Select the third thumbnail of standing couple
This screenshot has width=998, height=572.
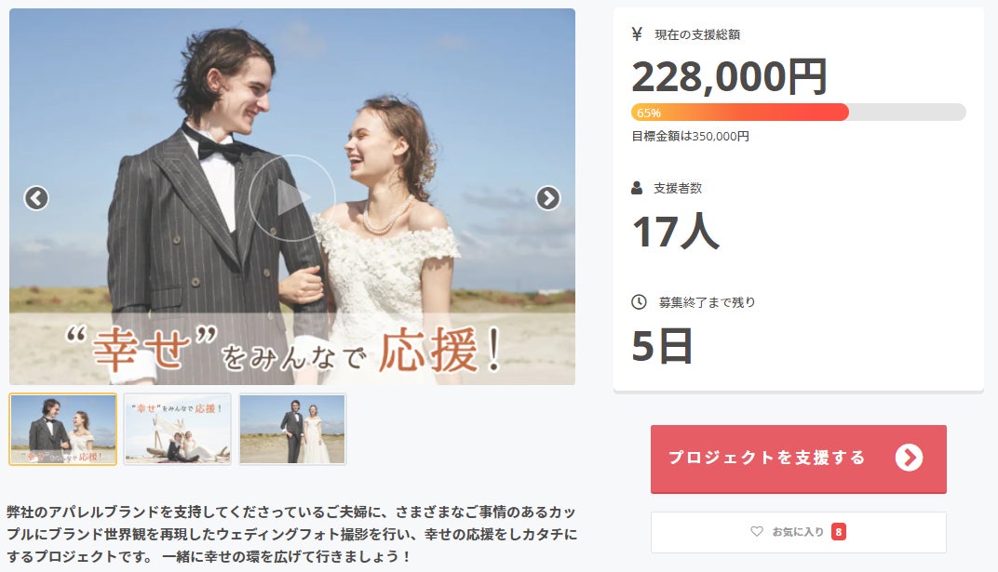(x=292, y=429)
